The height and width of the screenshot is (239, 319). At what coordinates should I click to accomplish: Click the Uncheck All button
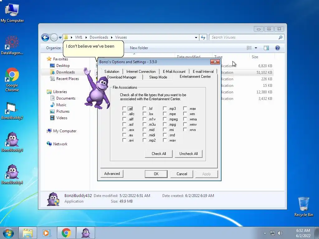188,154
